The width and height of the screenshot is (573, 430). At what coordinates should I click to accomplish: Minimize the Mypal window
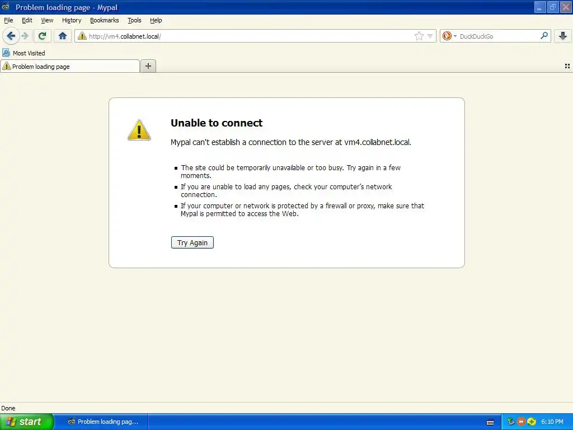click(540, 7)
